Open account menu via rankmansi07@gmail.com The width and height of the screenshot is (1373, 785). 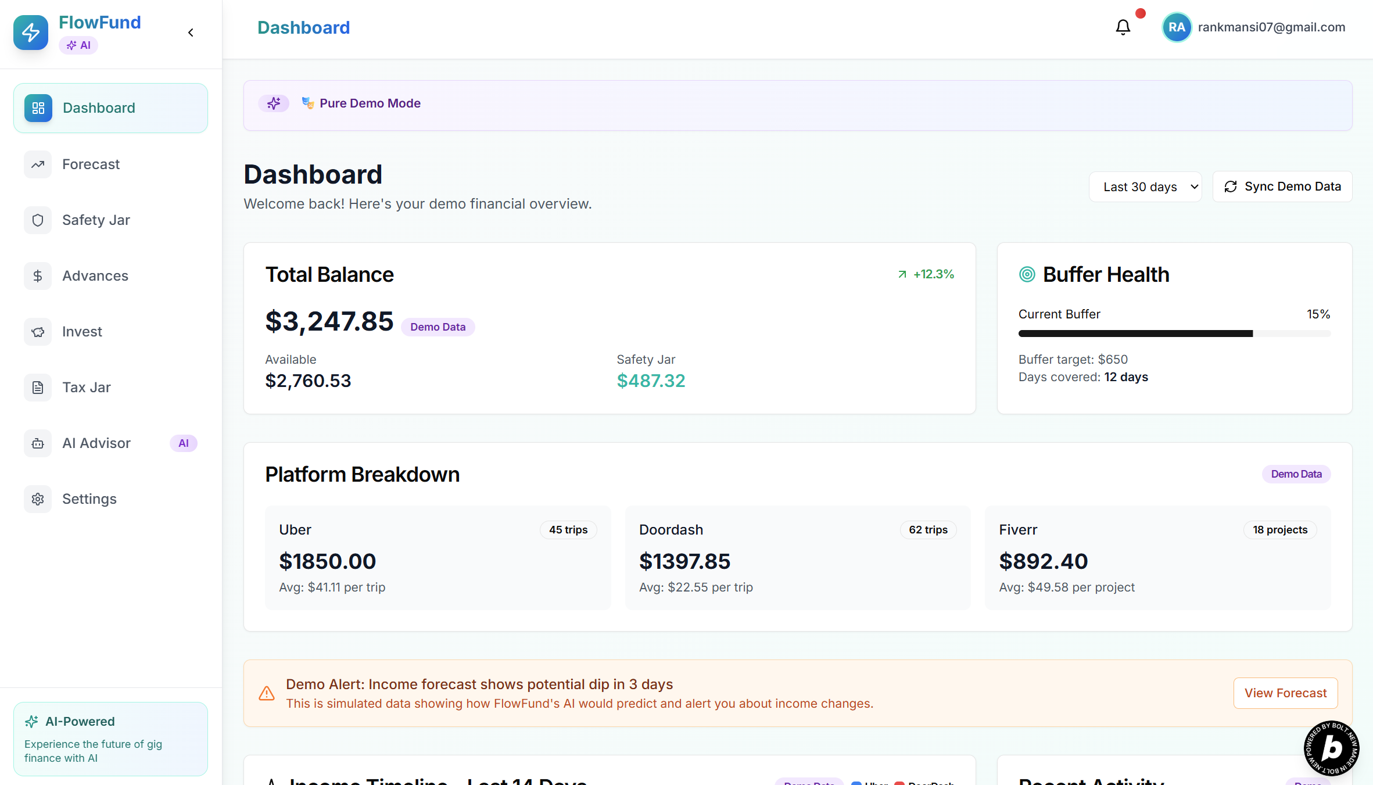[x=1271, y=27]
